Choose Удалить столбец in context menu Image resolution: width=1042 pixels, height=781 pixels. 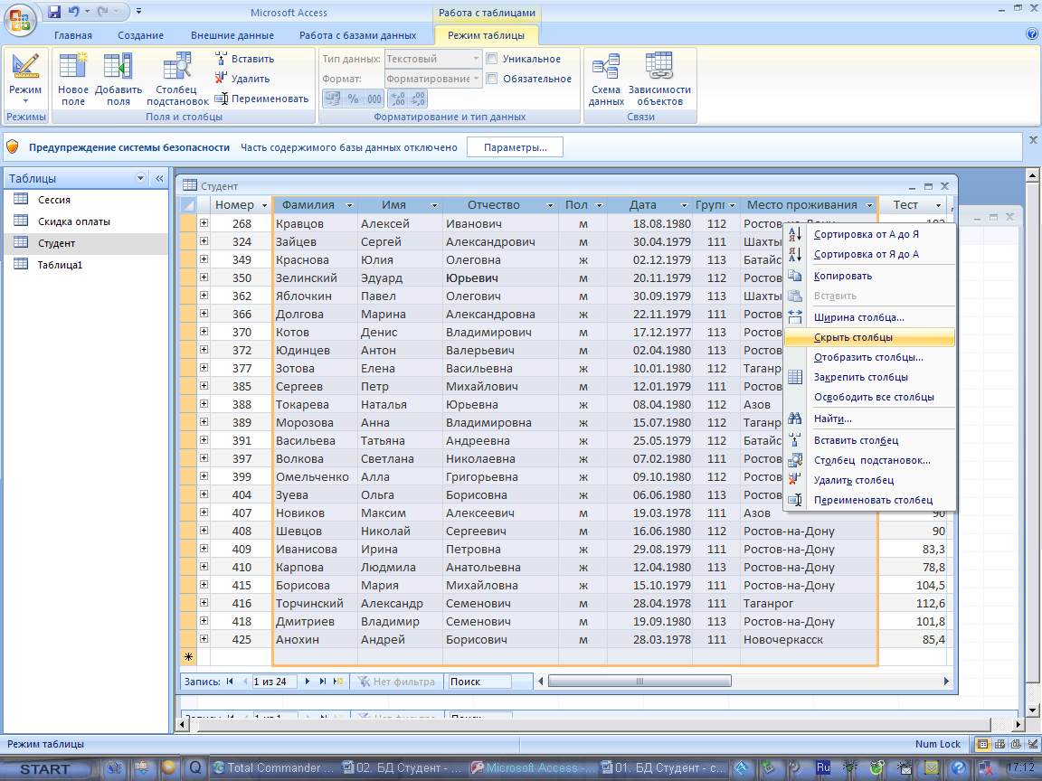[x=869, y=480]
